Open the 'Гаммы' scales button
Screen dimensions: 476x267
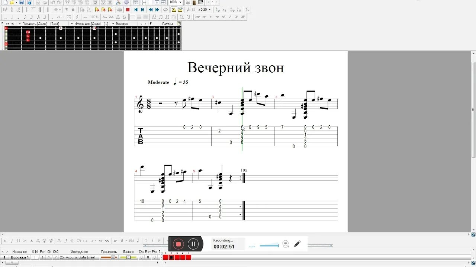pos(167,24)
